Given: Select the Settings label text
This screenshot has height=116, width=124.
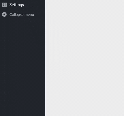Looking at the screenshot, I should (17, 5).
